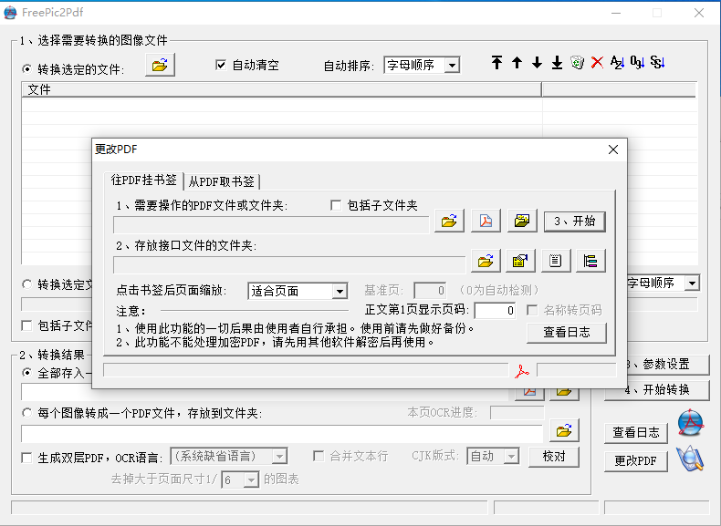Click the recycle bin clear-list icon
721x526 pixels.
click(x=577, y=63)
